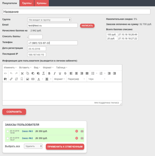The image size is (155, 156).
Task: Switch to the Группы tab
Action: [x=27, y=3]
